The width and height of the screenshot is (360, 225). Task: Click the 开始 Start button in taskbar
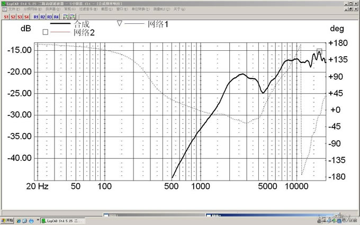click(7, 220)
